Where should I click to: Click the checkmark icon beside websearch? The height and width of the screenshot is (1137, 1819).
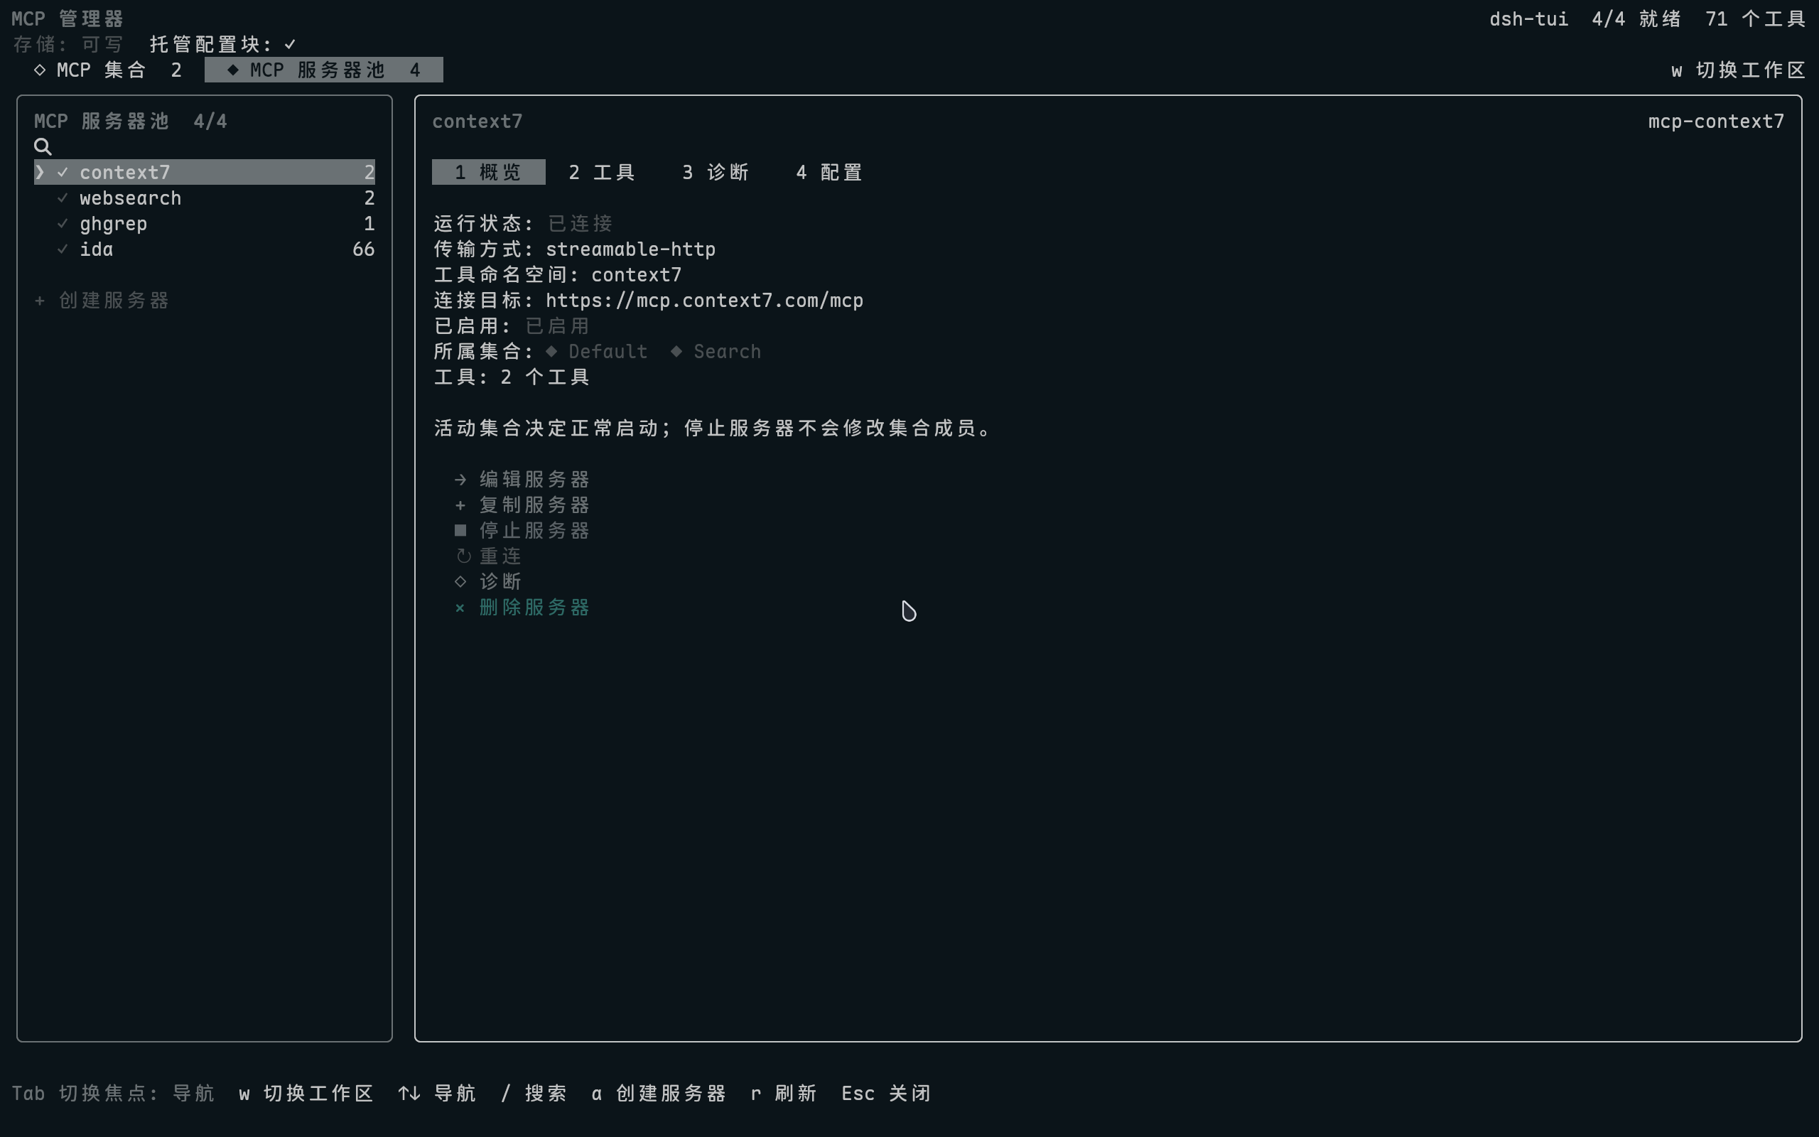[x=63, y=198]
